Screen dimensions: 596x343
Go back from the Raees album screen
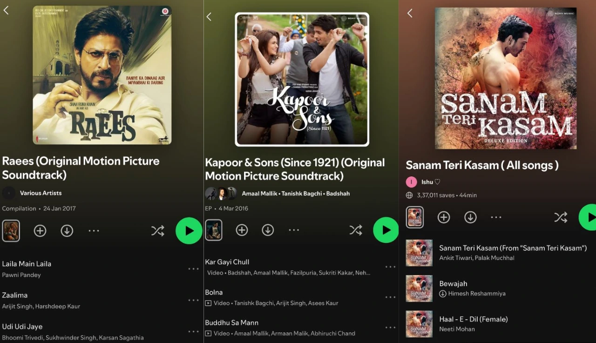(6, 10)
